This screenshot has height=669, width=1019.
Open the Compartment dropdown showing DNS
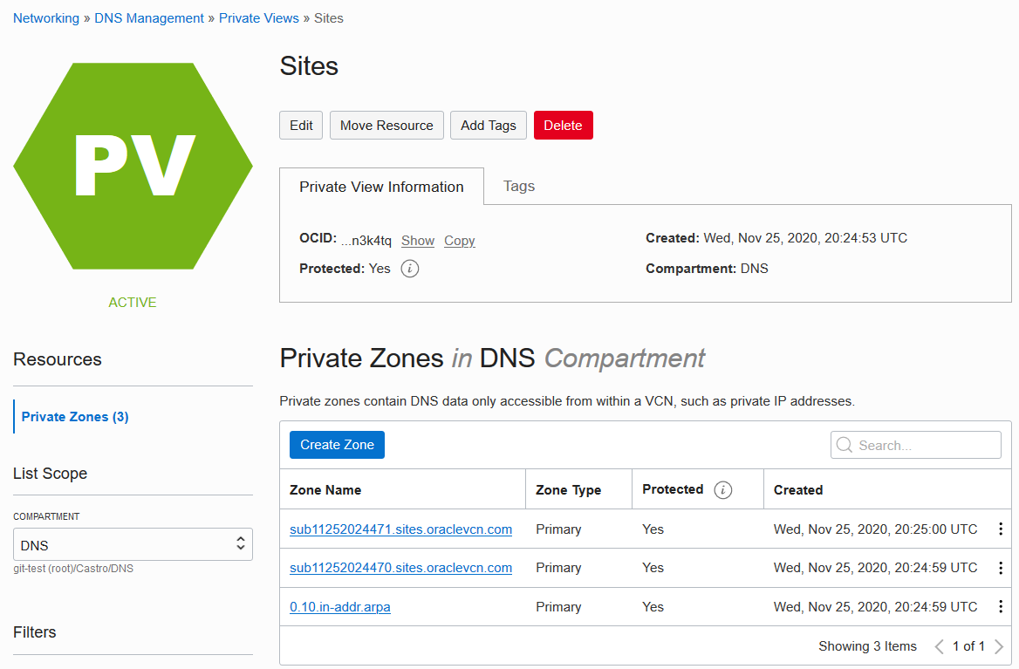[x=133, y=545]
